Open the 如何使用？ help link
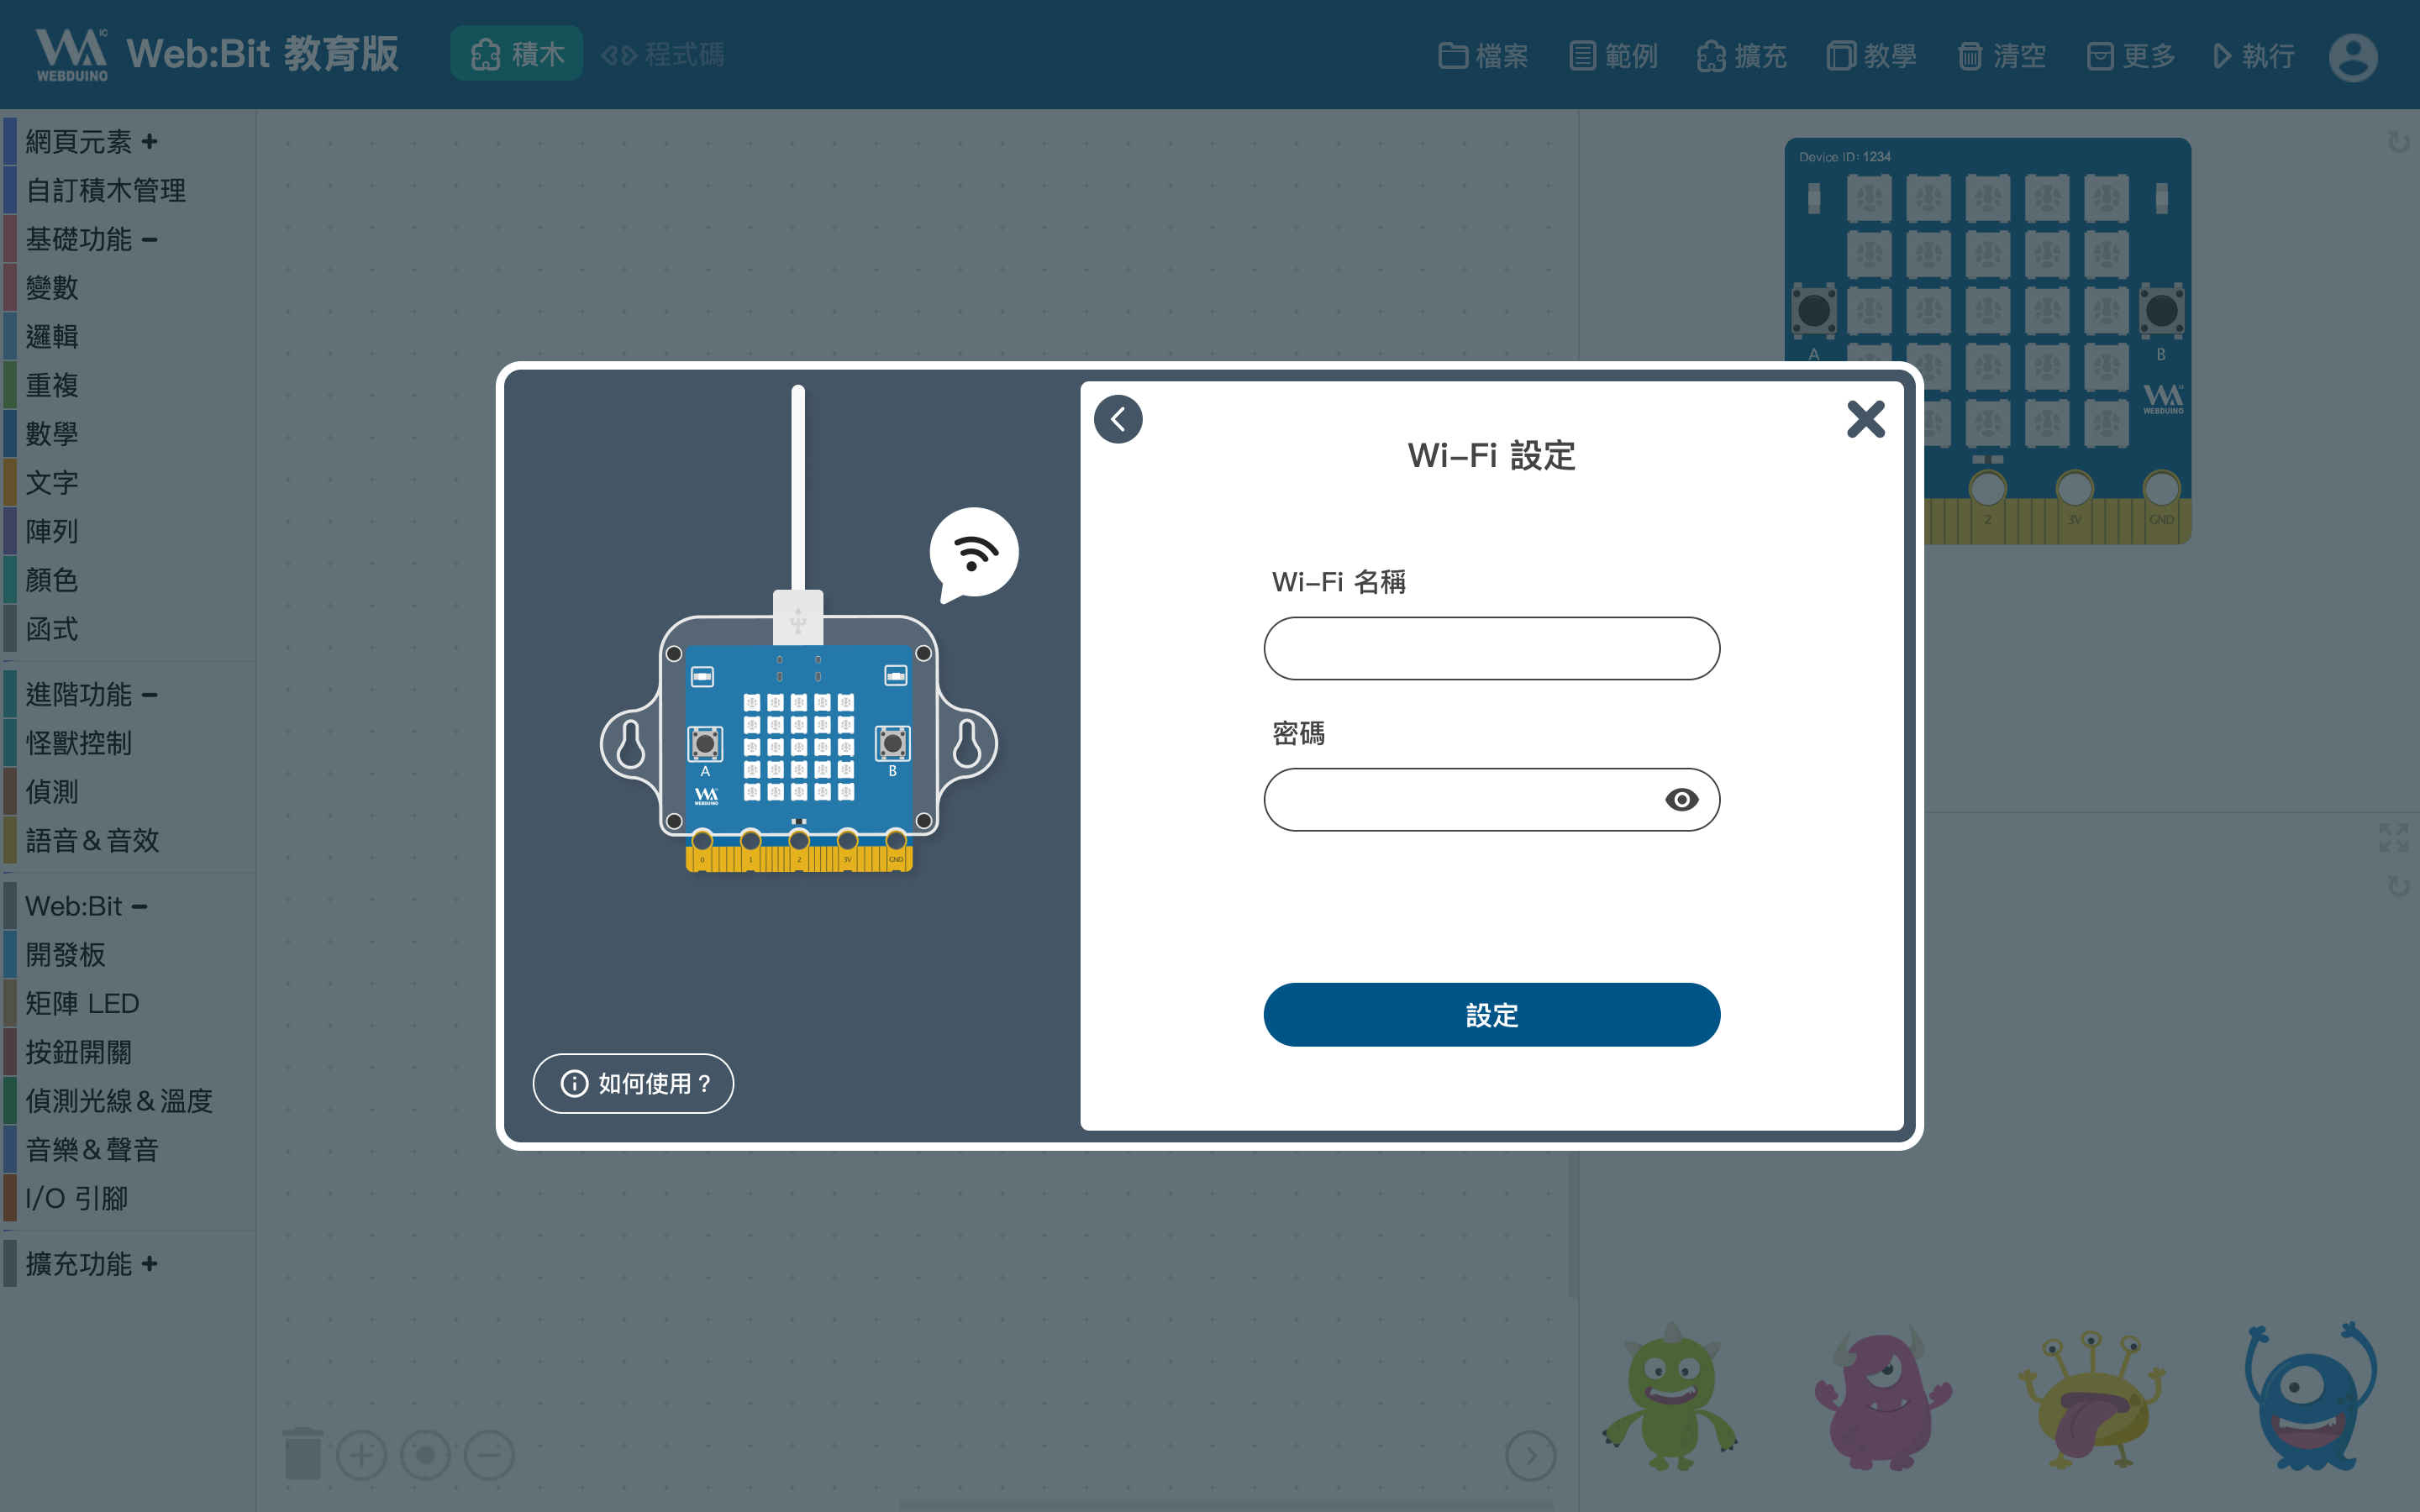The width and height of the screenshot is (2420, 1512). 633,1083
